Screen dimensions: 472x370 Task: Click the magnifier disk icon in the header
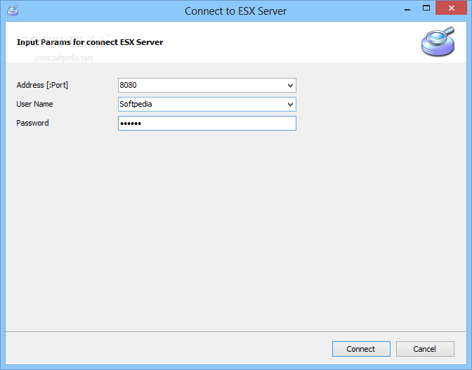coord(438,41)
